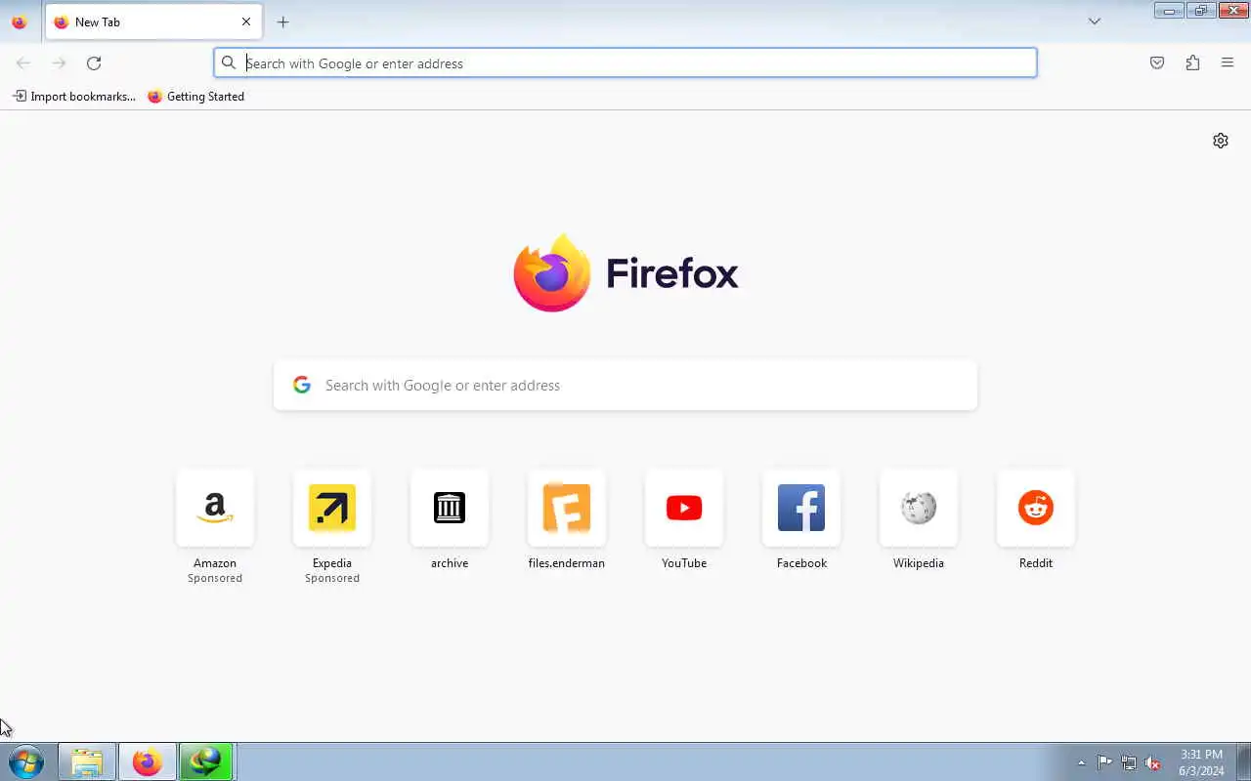Screen dimensions: 1251x781
Task: Open the taskbar clock showing 3:31 PM
Action: [x=1201, y=762]
